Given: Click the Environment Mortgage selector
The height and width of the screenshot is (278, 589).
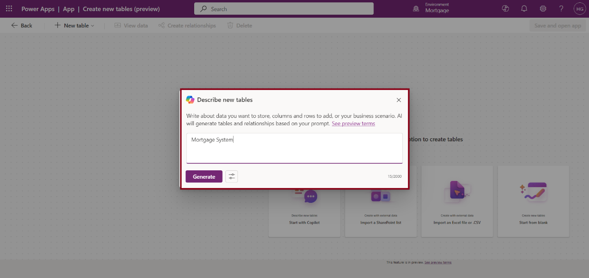Looking at the screenshot, I should point(431,9).
